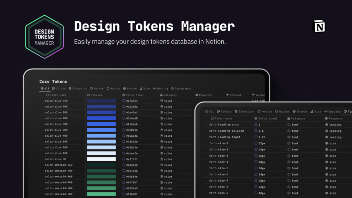Open the Colors tab in font tokens table
Screen dimensions: 352x198
point(224,111)
